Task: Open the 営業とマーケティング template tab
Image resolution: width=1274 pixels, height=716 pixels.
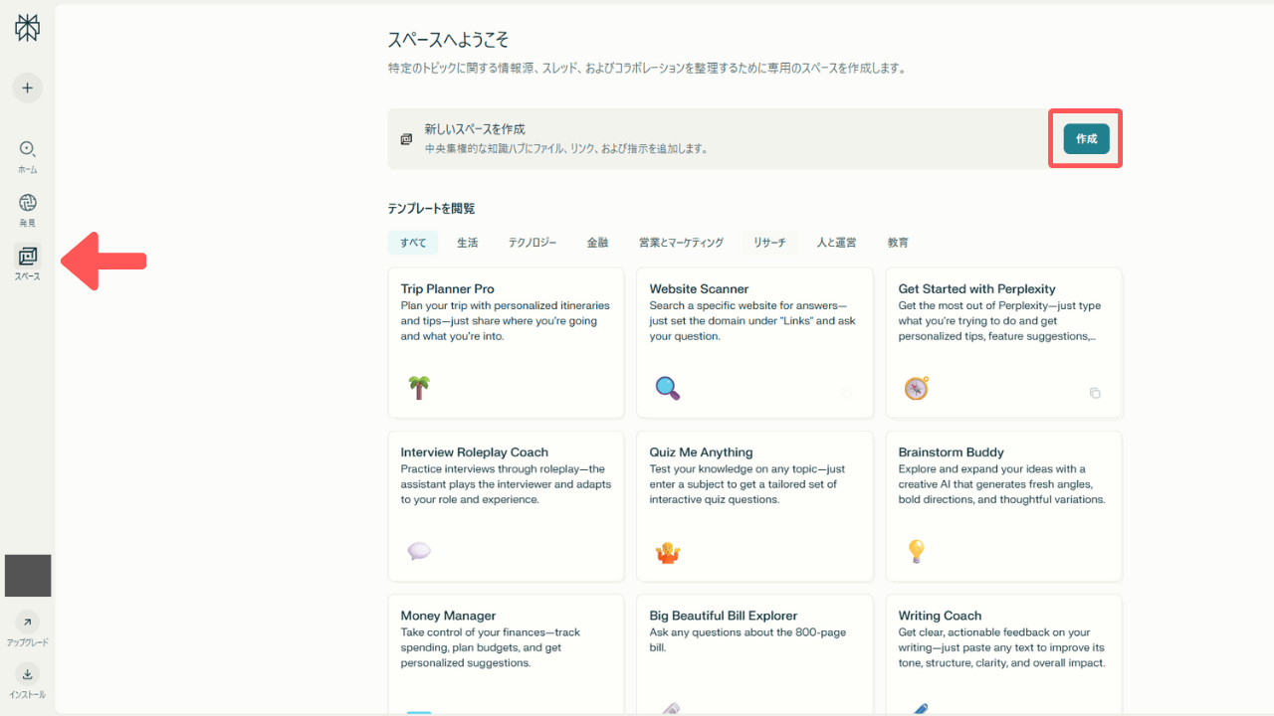Action: 681,243
